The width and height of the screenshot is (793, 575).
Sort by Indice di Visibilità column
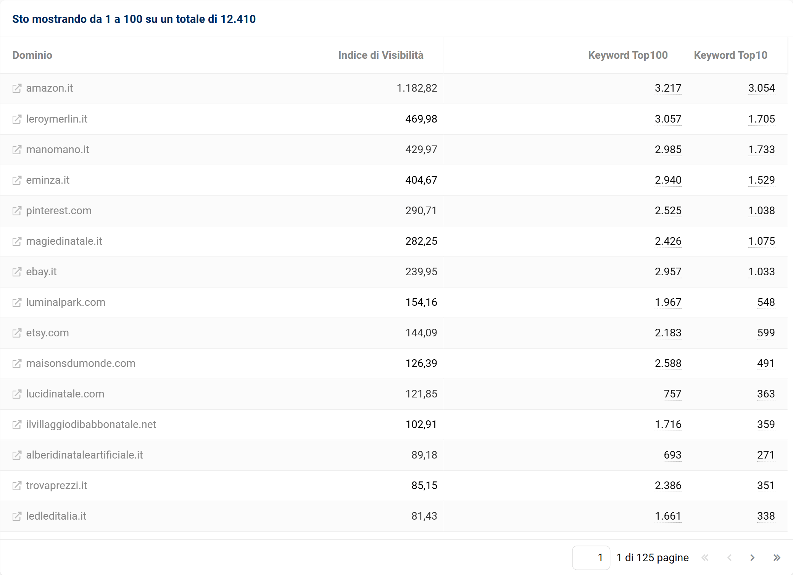[x=381, y=55]
